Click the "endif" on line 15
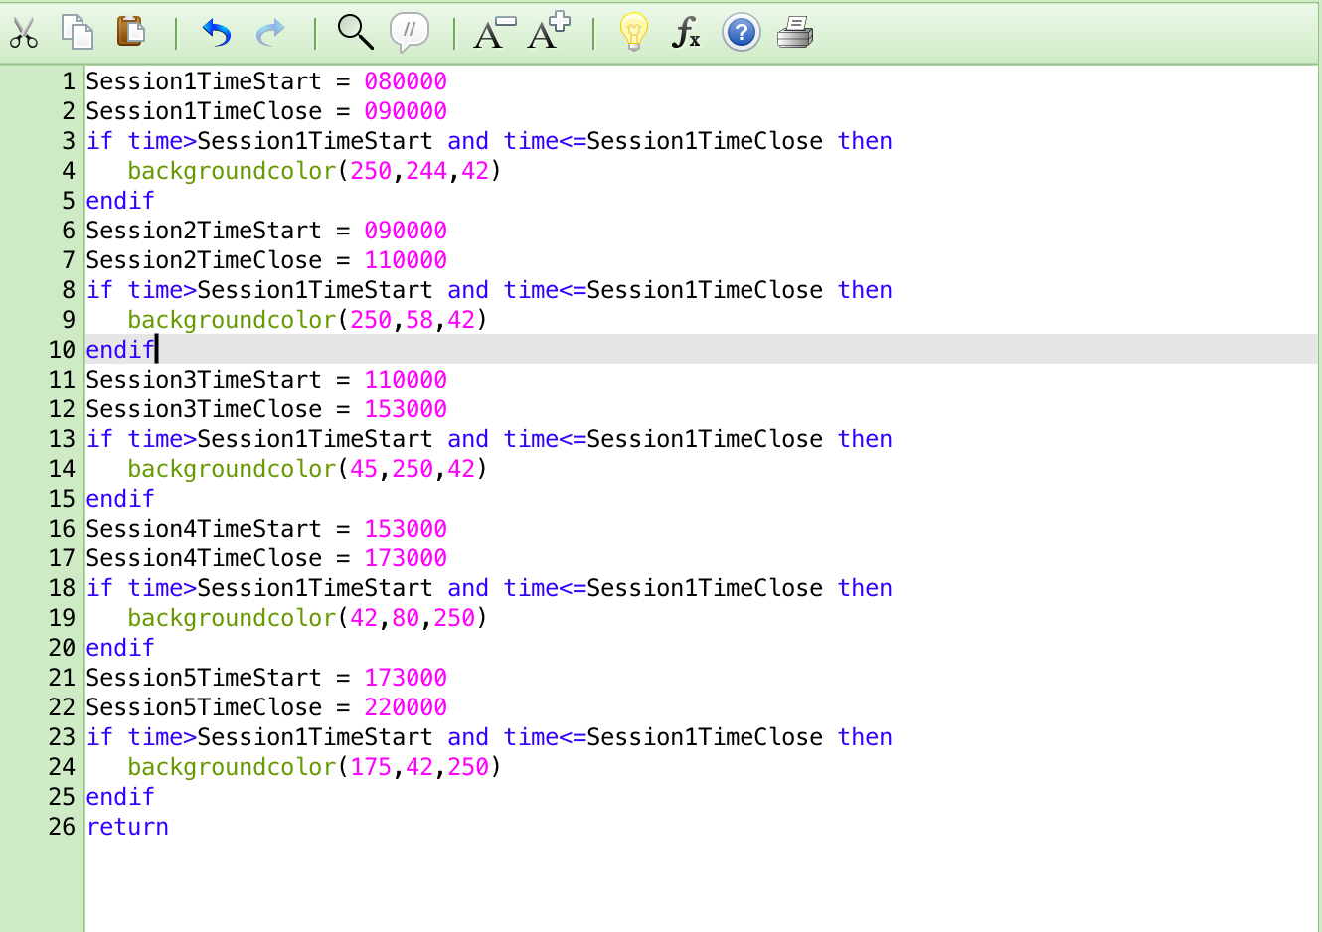 pyautogui.click(x=120, y=499)
